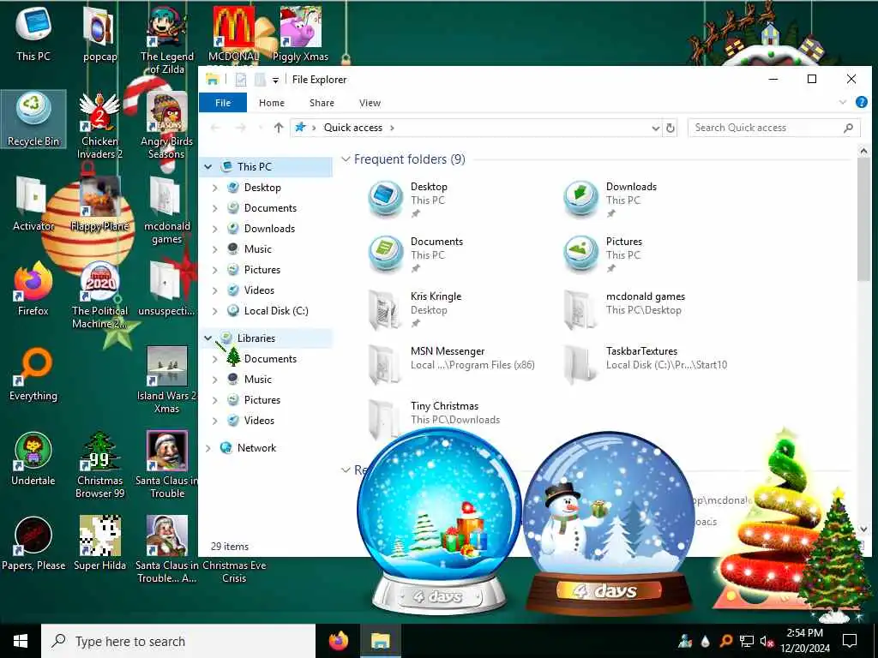
Task: Open the unsuspecti... desktop folder
Action: coord(167,289)
